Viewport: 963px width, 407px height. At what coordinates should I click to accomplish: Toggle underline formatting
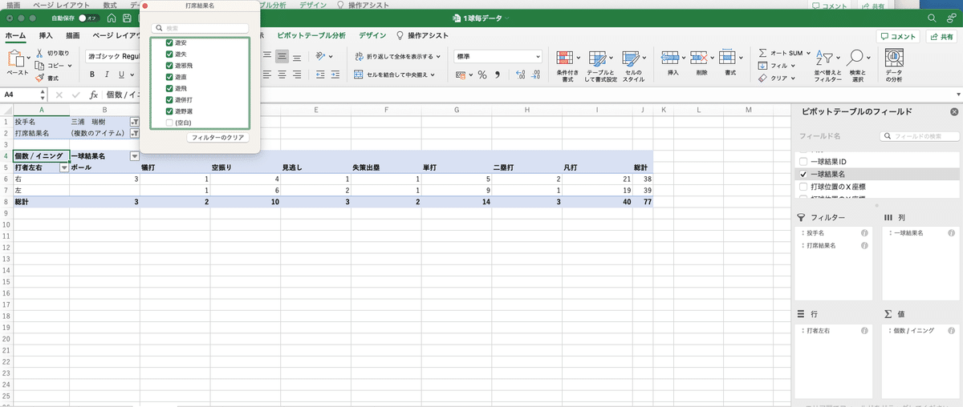[121, 75]
